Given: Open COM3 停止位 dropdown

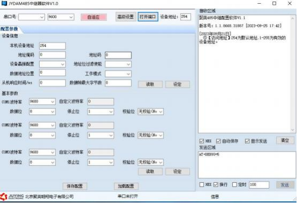Looking at the screenshot, I should [x=101, y=162].
